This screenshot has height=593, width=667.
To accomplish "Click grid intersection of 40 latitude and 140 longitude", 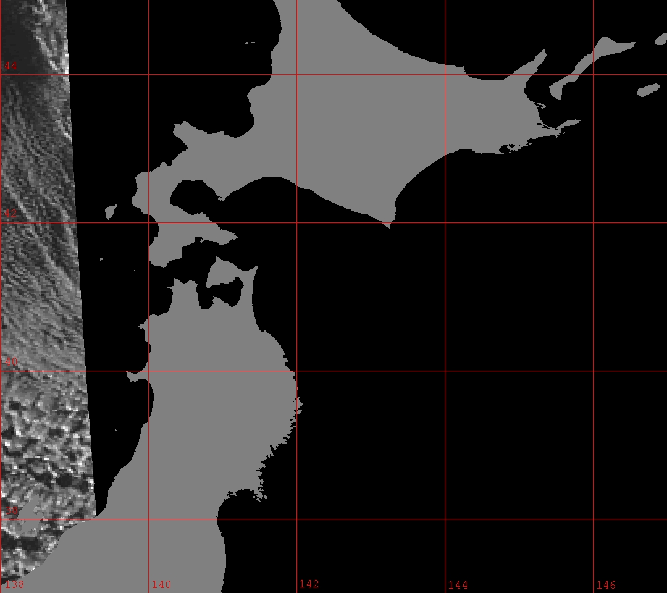I will point(148,371).
